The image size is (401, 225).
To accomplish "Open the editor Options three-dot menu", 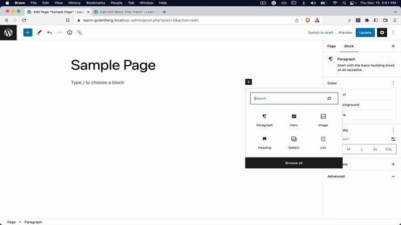I will coord(393,32).
